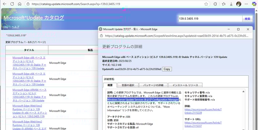Open browser extensions icon beside address bar
258x130 pixels.
point(215,4)
